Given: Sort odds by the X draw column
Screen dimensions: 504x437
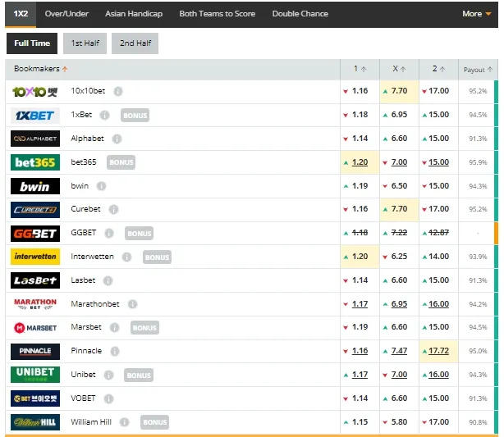Looking at the screenshot, I should 399,70.
